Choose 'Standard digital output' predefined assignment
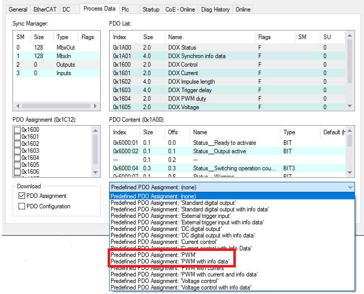Image resolution: width=364 pixels, height=294 pixels. pos(232,203)
